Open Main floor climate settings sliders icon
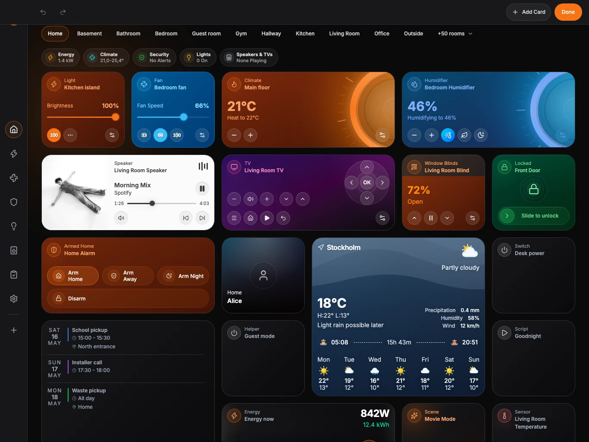This screenshot has width=589, height=442. 382,135
